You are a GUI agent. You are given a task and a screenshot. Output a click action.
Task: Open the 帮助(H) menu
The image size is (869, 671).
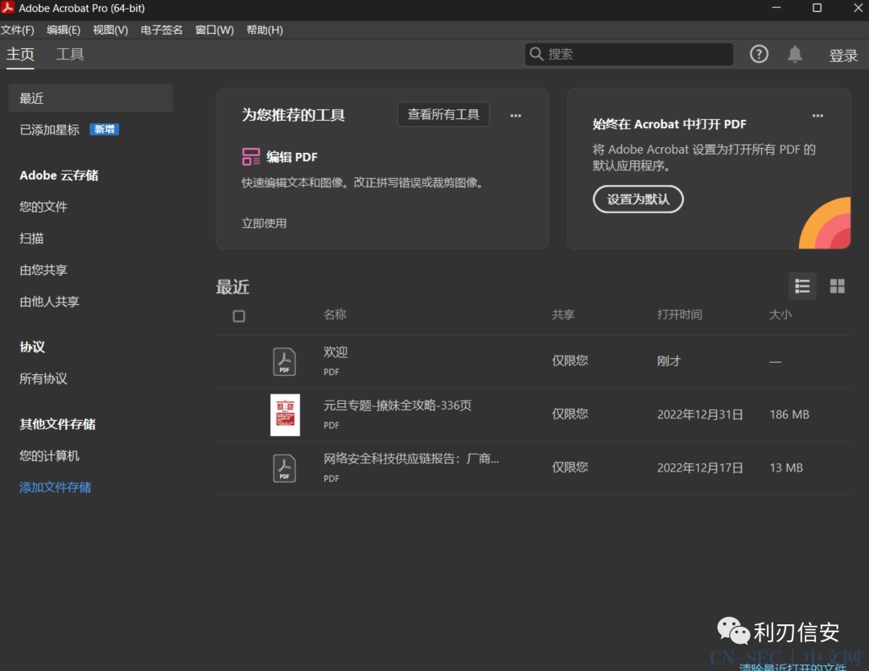point(265,30)
